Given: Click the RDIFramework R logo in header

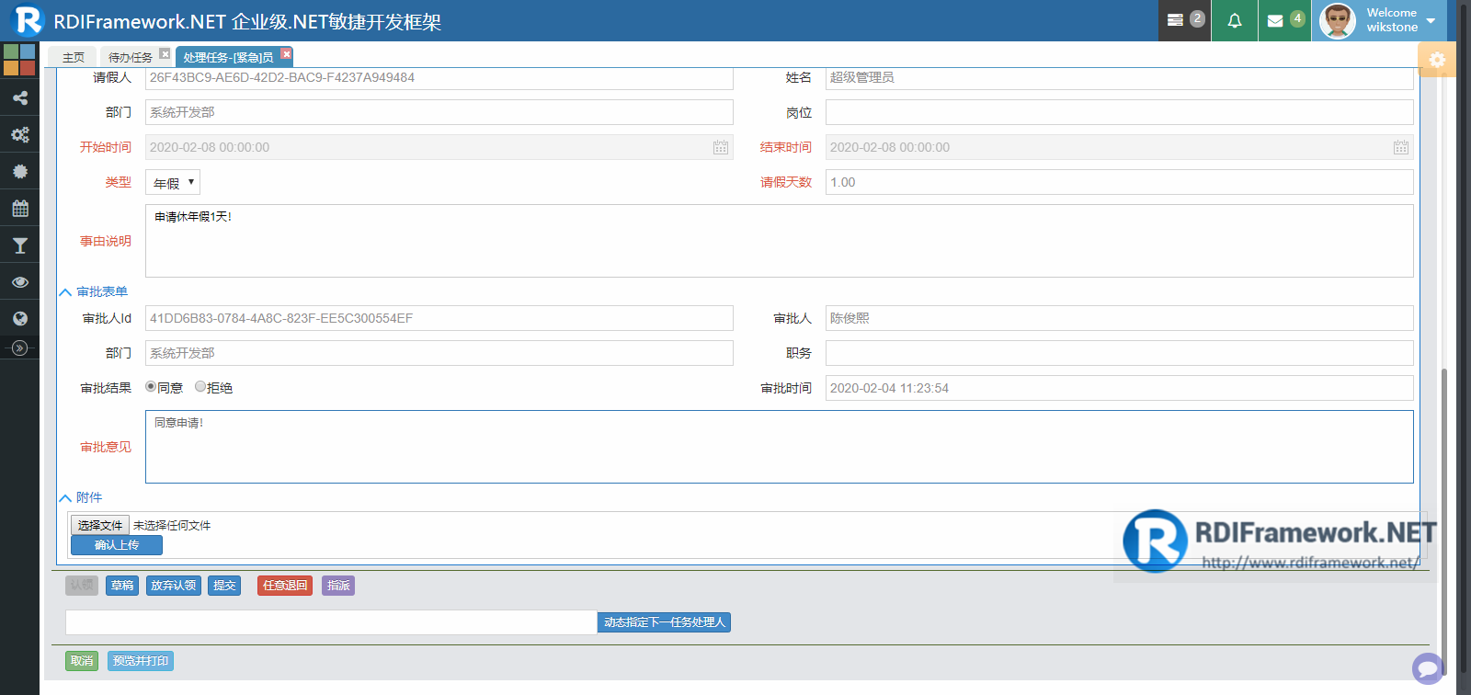Looking at the screenshot, I should point(29,20).
